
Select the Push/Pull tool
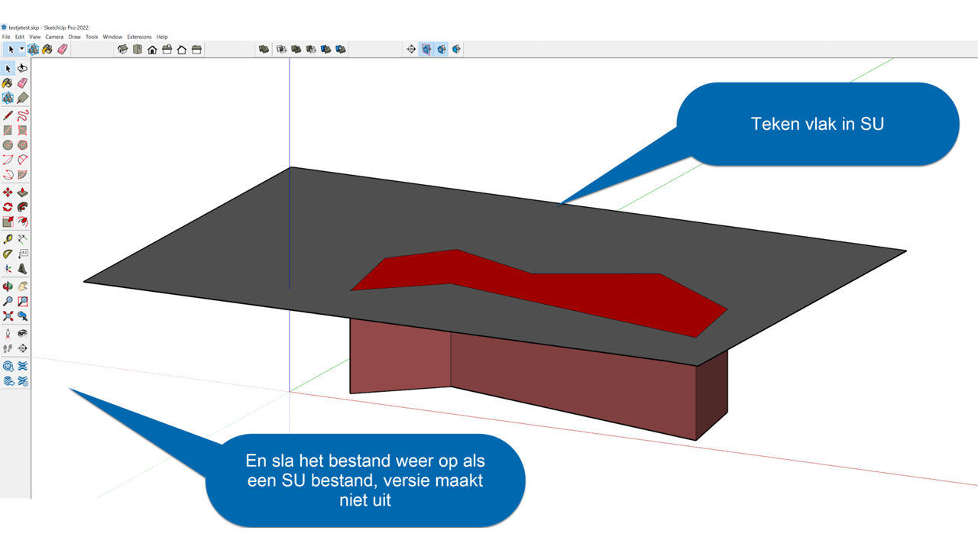tap(22, 192)
